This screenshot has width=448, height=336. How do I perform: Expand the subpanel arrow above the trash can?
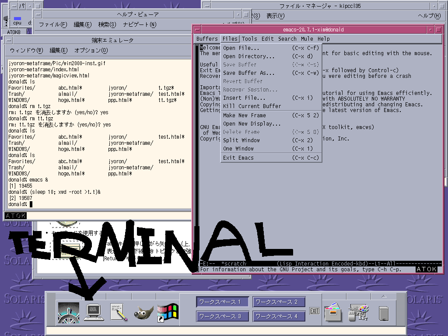coord(384,296)
